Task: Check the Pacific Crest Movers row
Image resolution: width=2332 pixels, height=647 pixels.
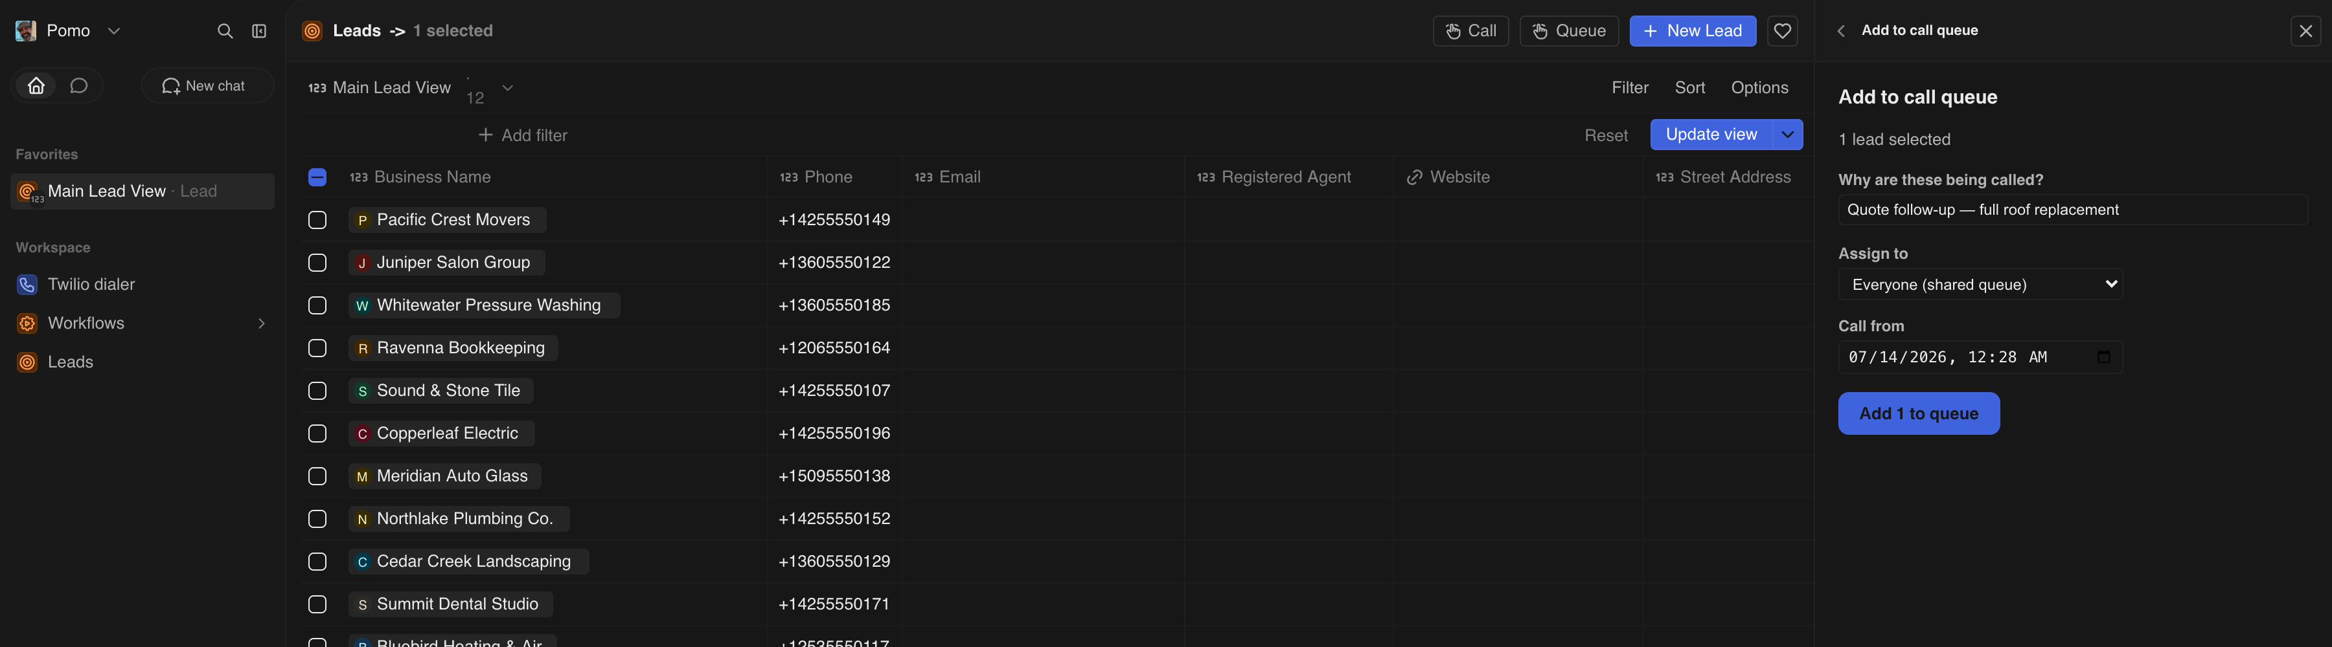Action: (x=317, y=219)
